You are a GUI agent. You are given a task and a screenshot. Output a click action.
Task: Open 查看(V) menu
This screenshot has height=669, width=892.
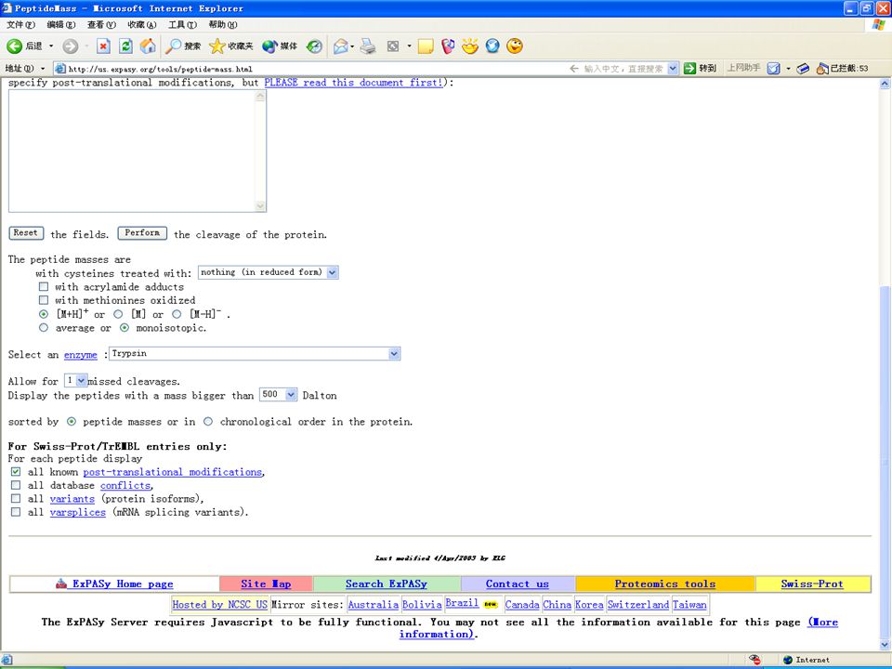tap(101, 24)
